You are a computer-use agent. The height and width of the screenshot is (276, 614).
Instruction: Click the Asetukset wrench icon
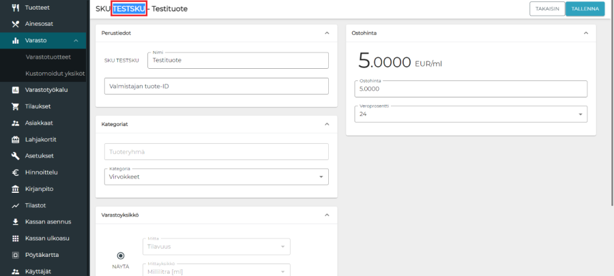[x=15, y=156]
